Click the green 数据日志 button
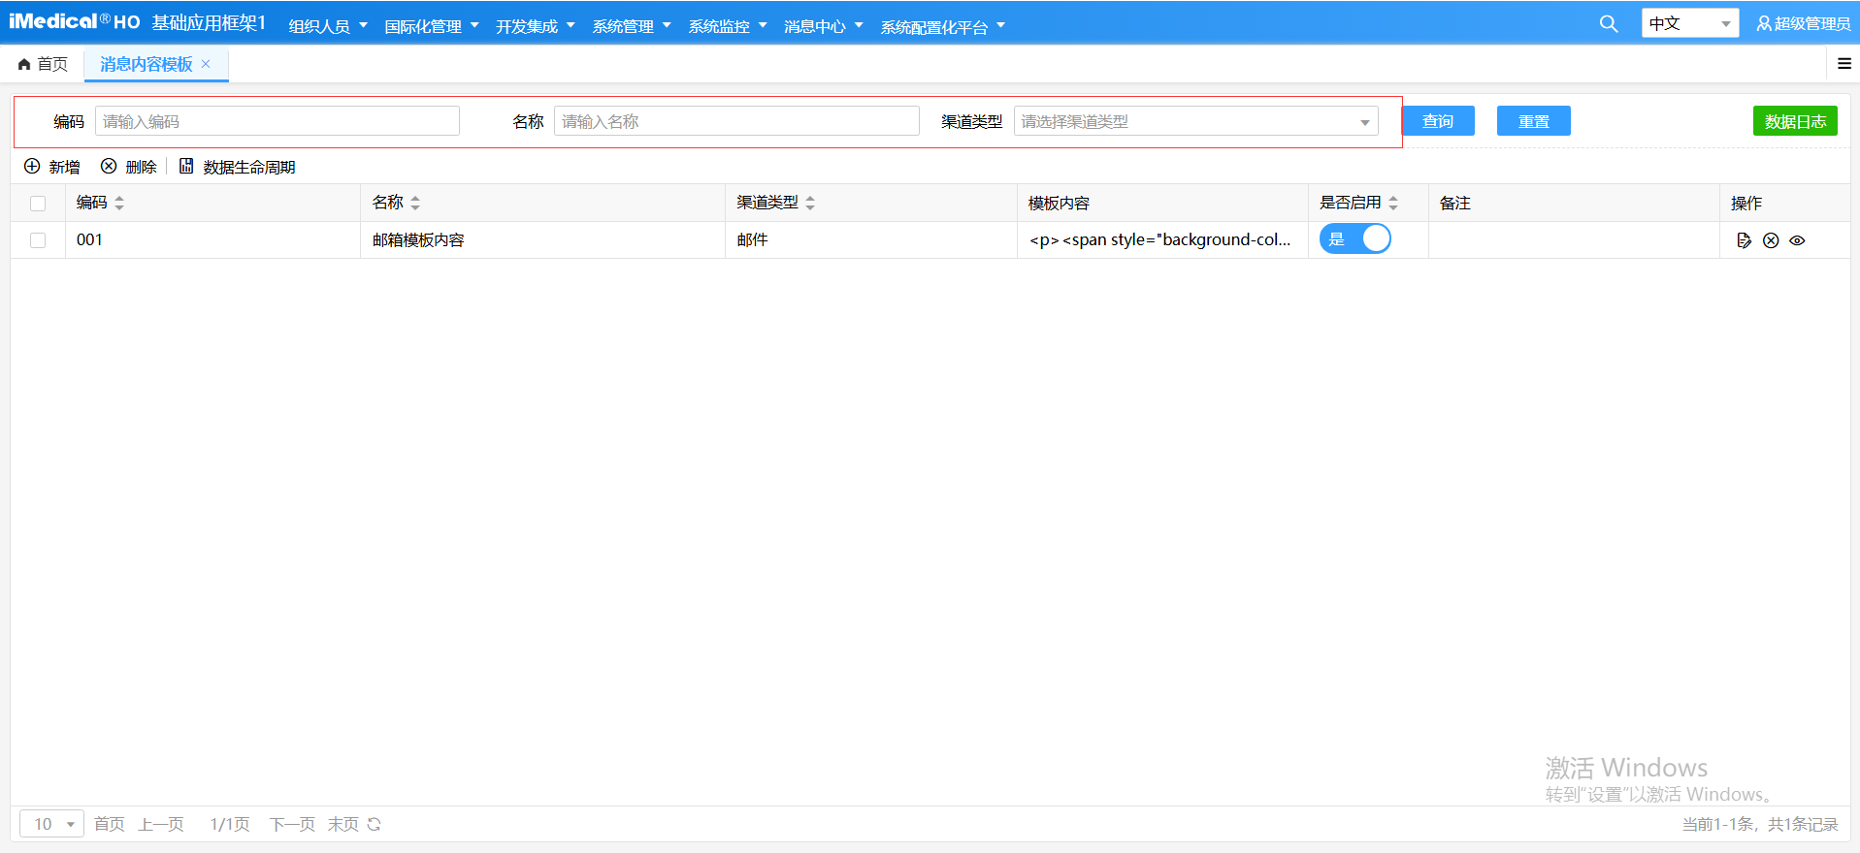The height and width of the screenshot is (853, 1860). point(1794,121)
